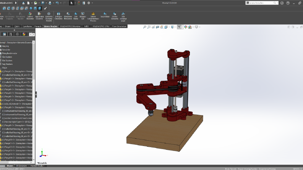Screen dimensions: 303x170
Task: Click the Rebuild traffic light icon
Action: click(79, 3)
